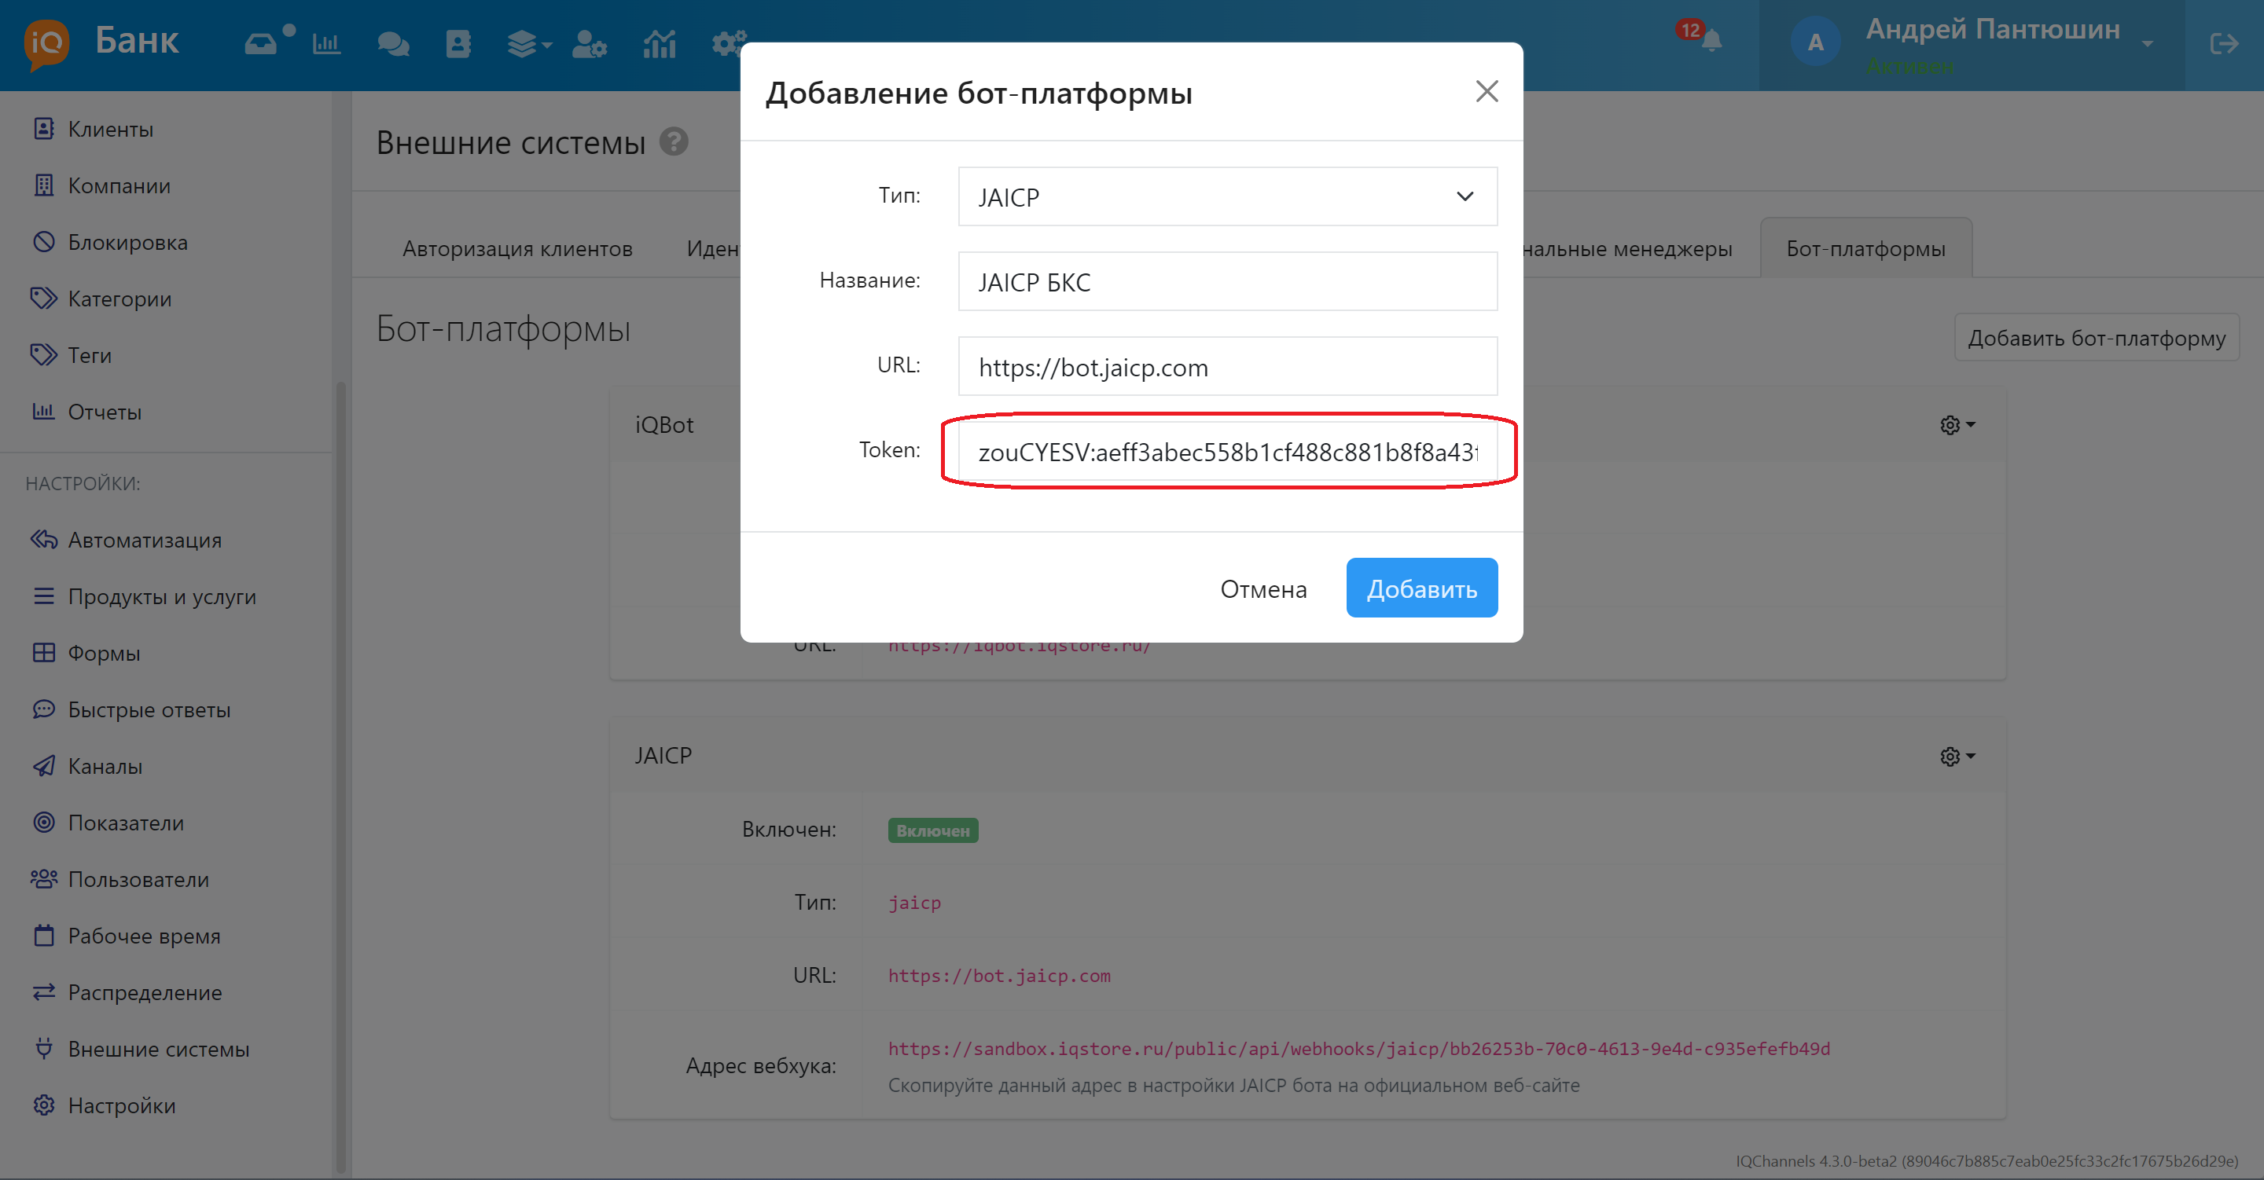Click the jaicp type value text
2264x1180 pixels.
tap(914, 903)
